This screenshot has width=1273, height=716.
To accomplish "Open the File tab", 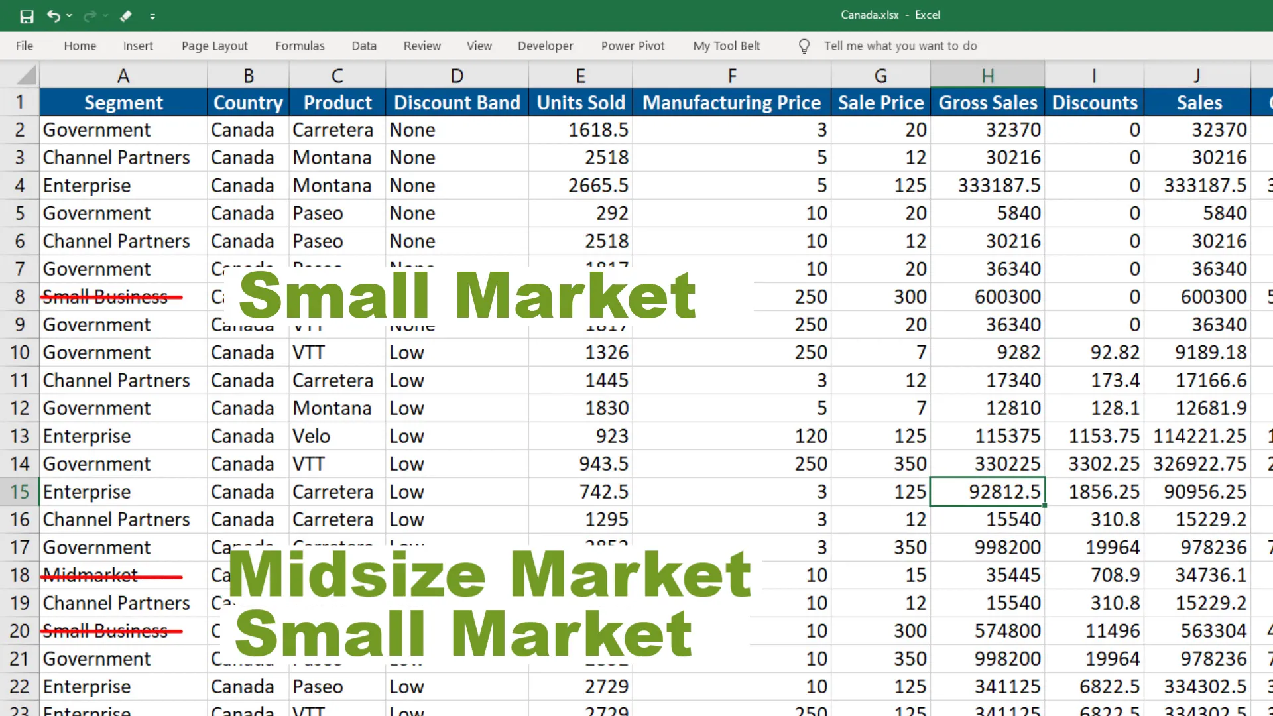I will click(25, 46).
